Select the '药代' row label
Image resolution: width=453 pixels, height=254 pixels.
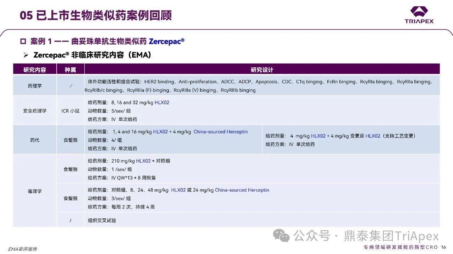pyautogui.click(x=35, y=140)
